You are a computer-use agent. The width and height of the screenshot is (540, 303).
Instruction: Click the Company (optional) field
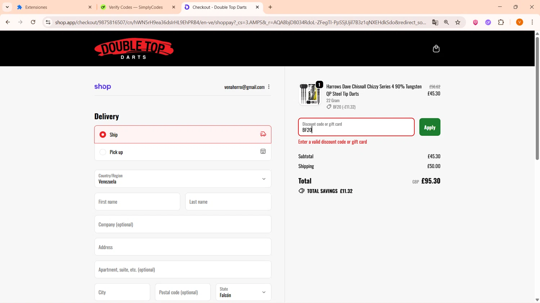point(183,224)
